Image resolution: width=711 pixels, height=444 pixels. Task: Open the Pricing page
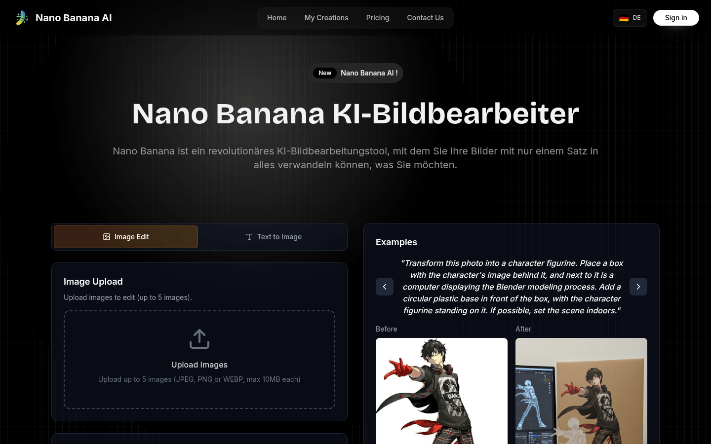pos(378,18)
